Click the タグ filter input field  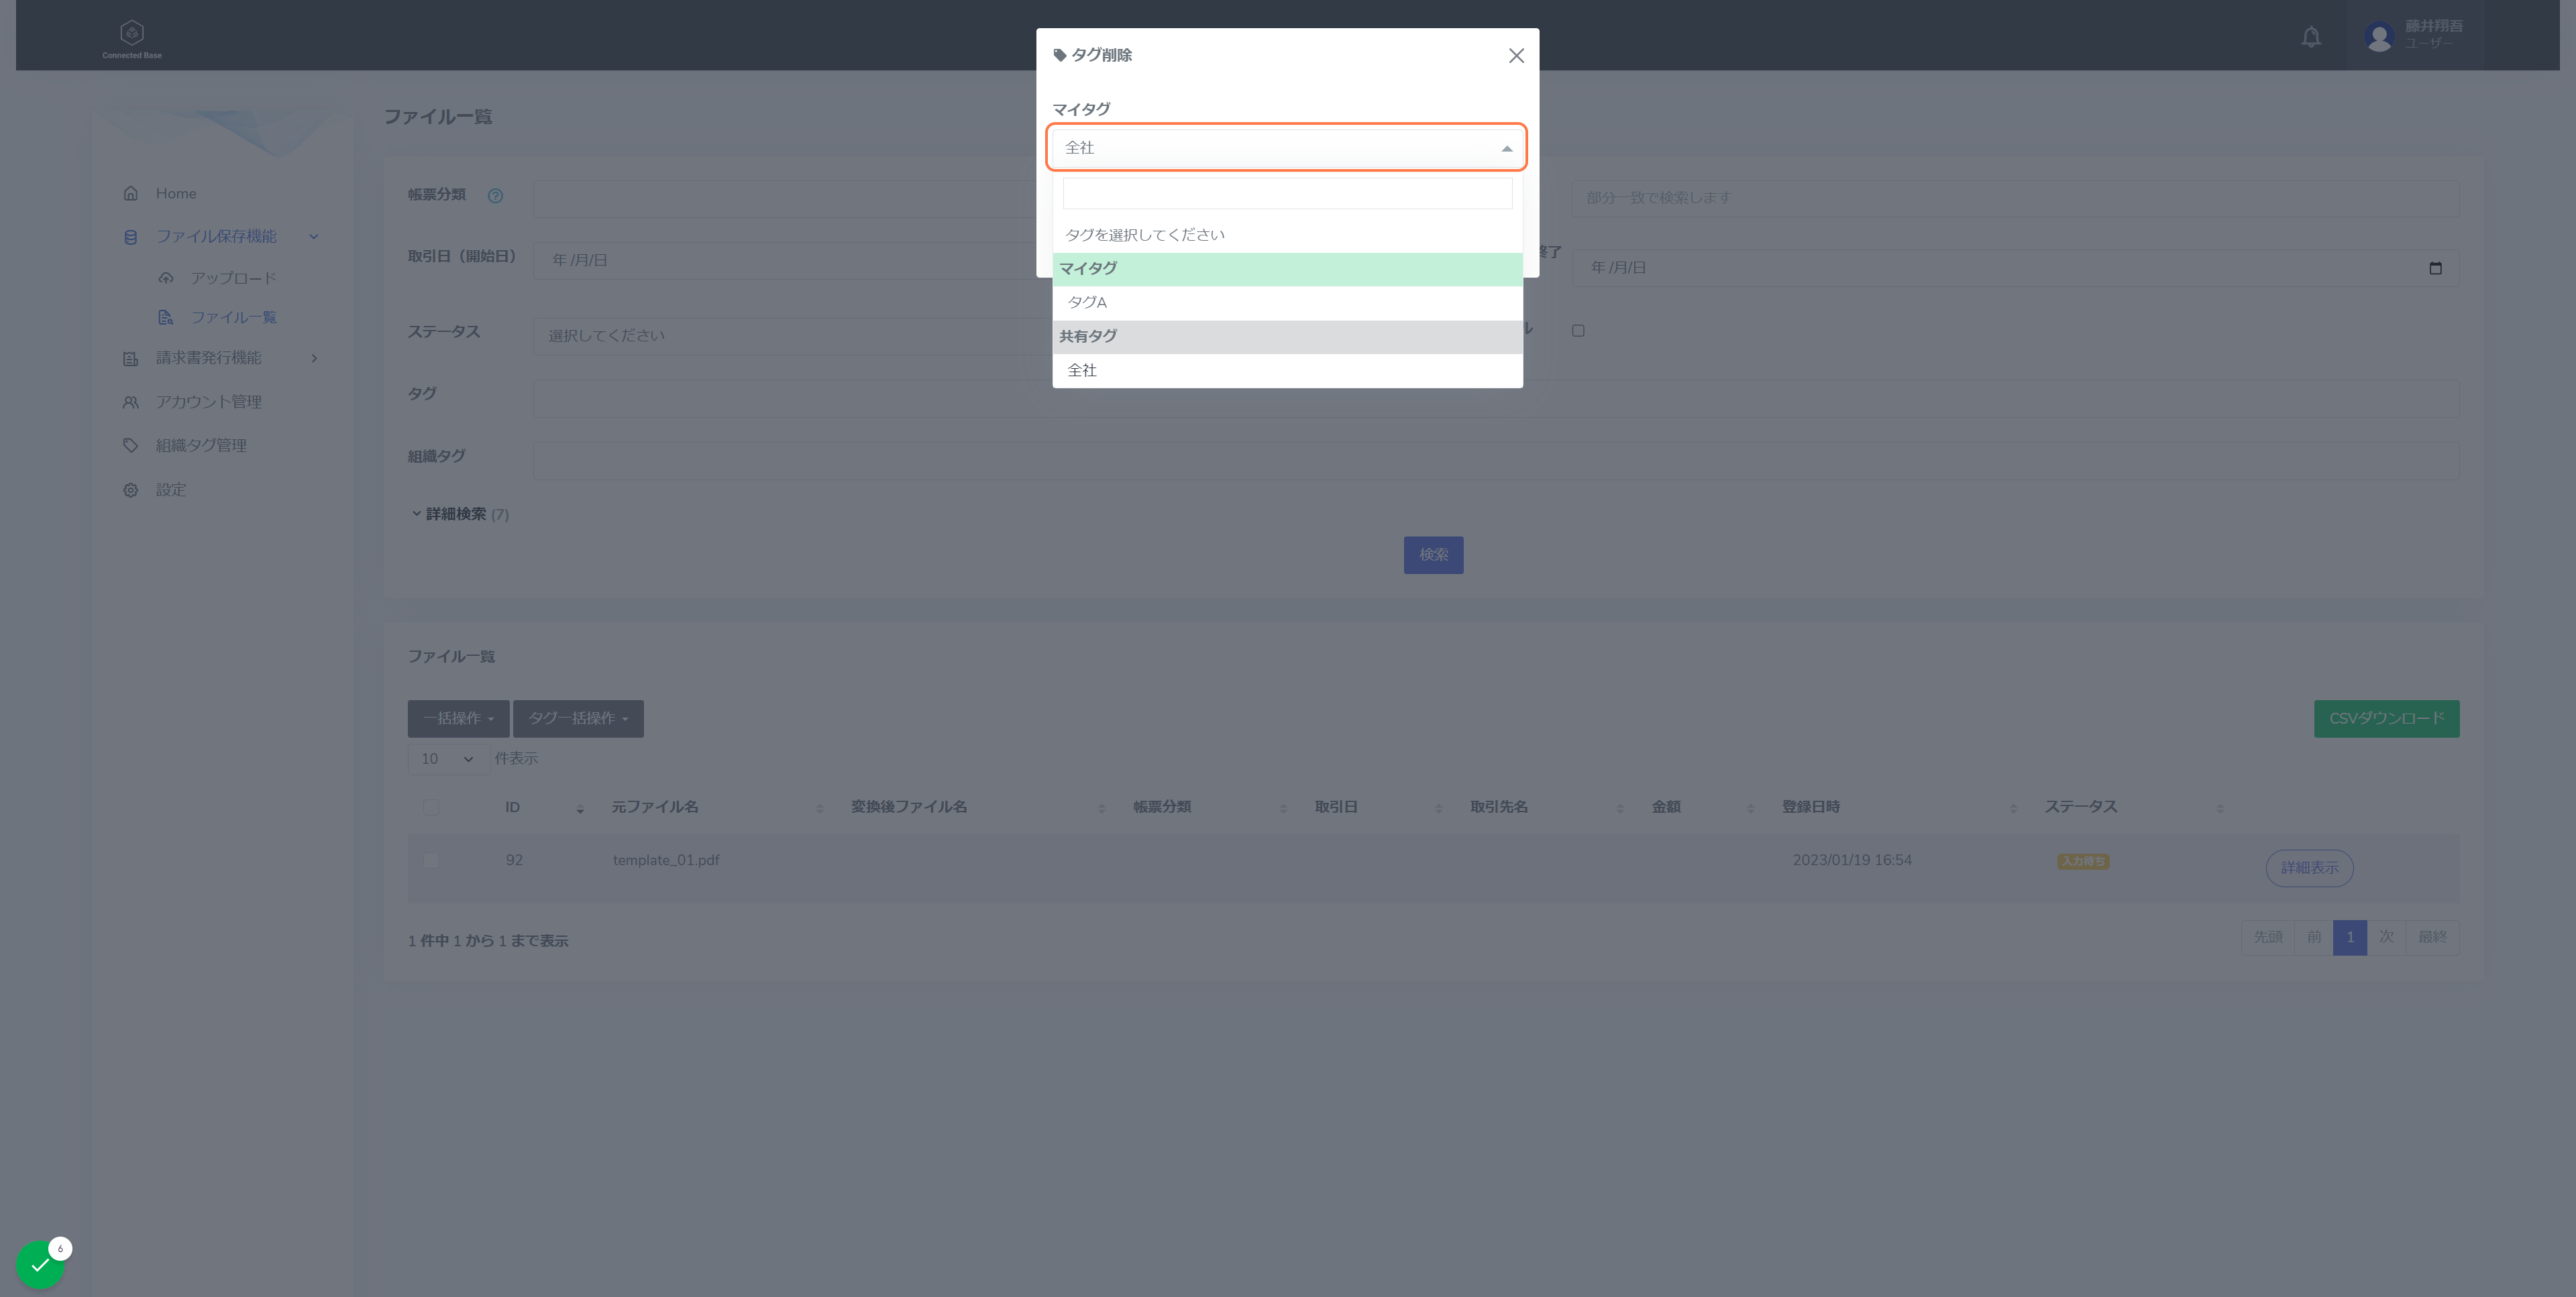click(x=1496, y=398)
